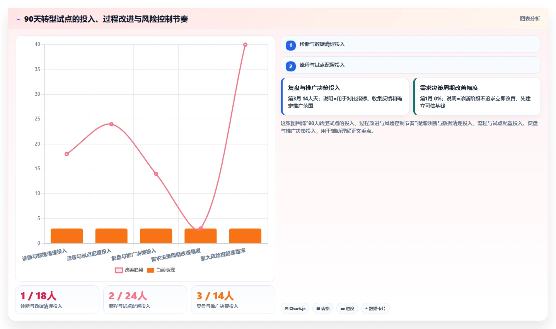Image resolution: width=556 pixels, height=329 pixels.
Task: Open the 需求决策周期改善幅度 detail card
Action: click(477, 97)
